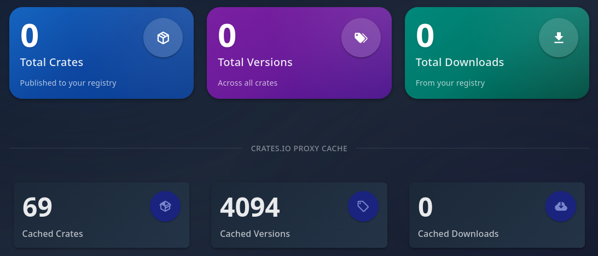
Task: Click the 'Cached Crates' label
Action: [53, 234]
